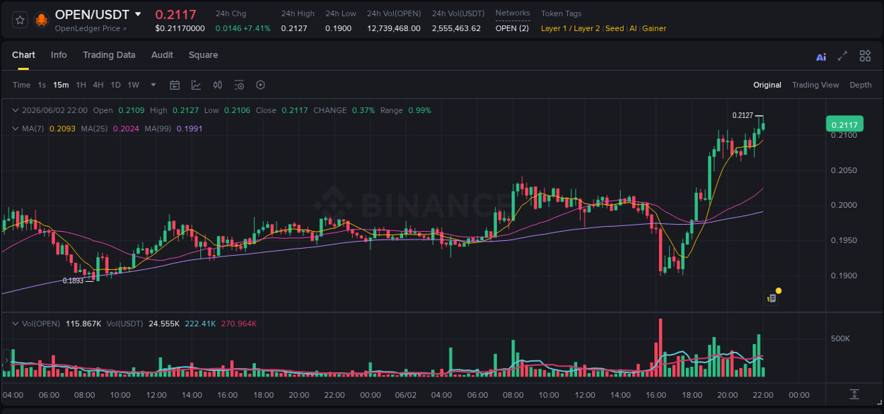
Task: Switch to the Info tab
Action: 59,55
